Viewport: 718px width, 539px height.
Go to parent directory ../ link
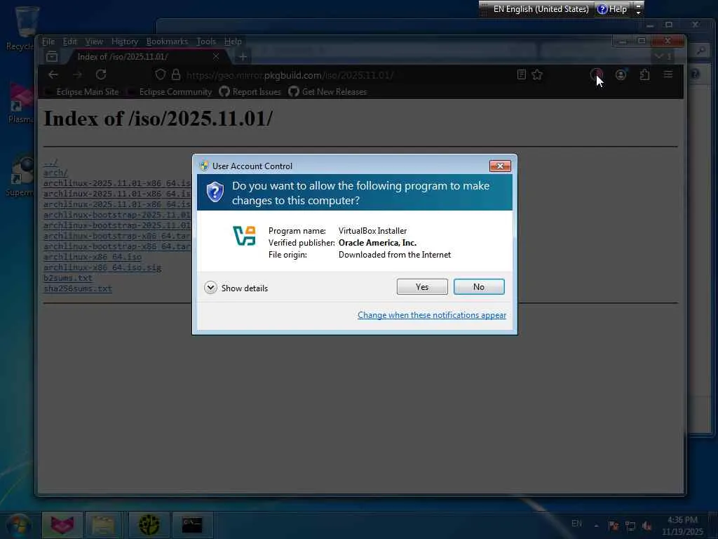tap(50, 162)
